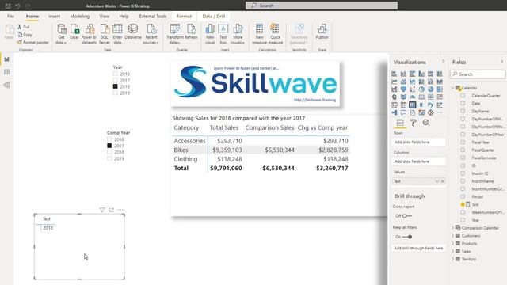Pick the Matrix visualization icon
Image resolution: width=507 pixels, height=285 pixels.
412,105
